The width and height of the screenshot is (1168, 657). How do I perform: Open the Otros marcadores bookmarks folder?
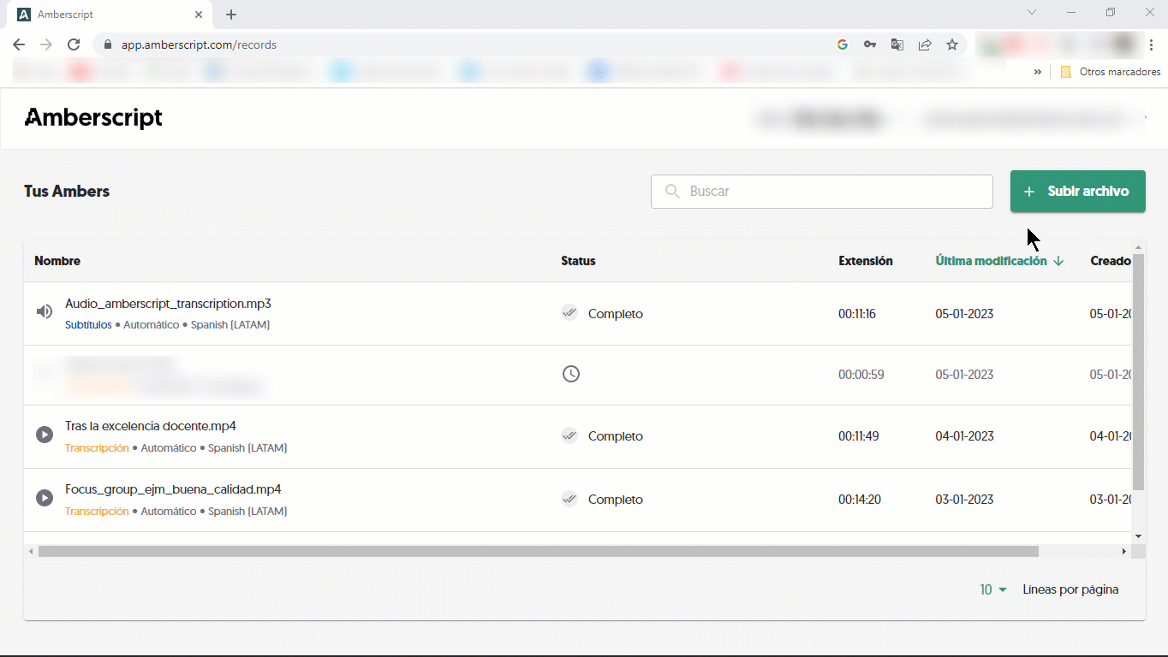[x=1111, y=72]
